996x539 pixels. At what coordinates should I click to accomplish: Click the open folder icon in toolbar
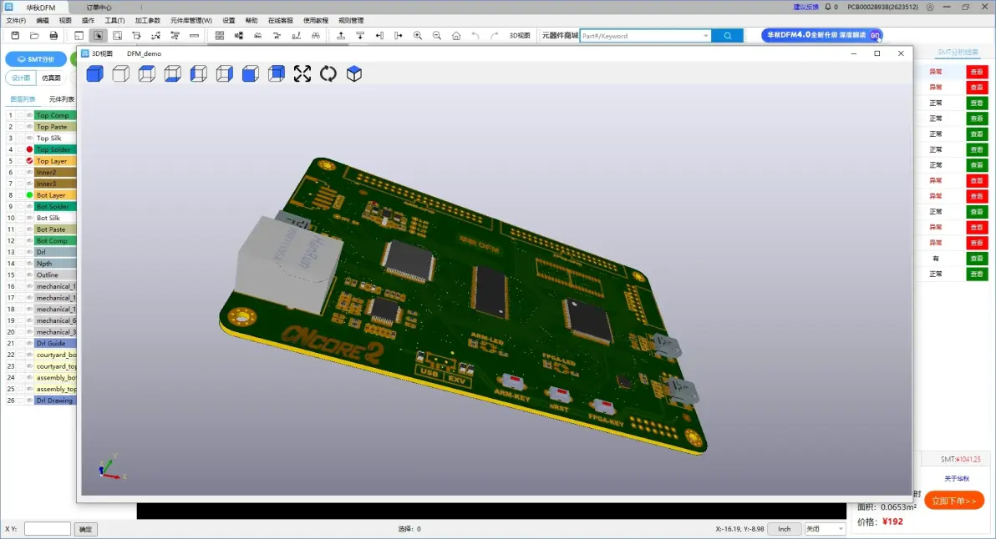coord(34,36)
